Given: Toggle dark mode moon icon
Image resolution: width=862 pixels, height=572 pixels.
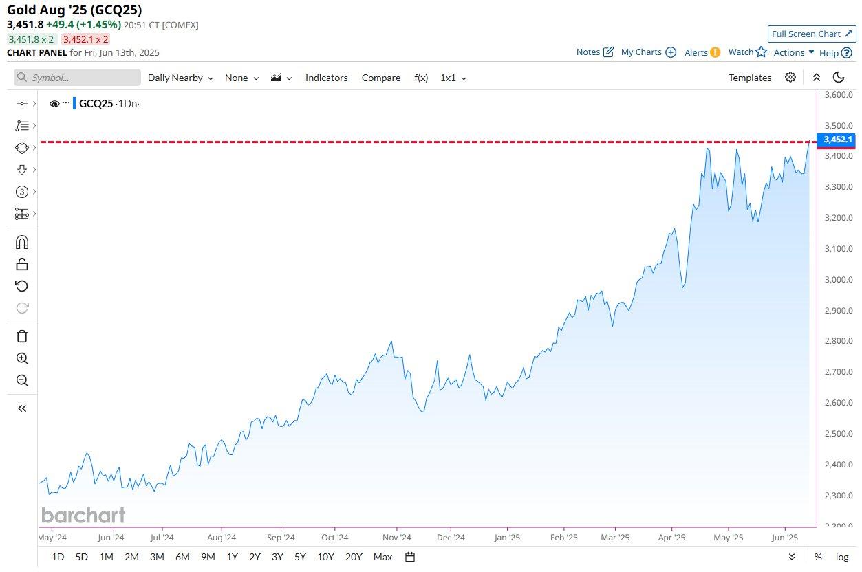Looking at the screenshot, I should pyautogui.click(x=839, y=78).
